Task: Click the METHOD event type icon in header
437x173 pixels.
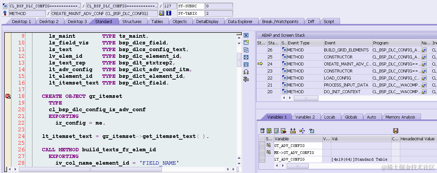Action: point(5,13)
